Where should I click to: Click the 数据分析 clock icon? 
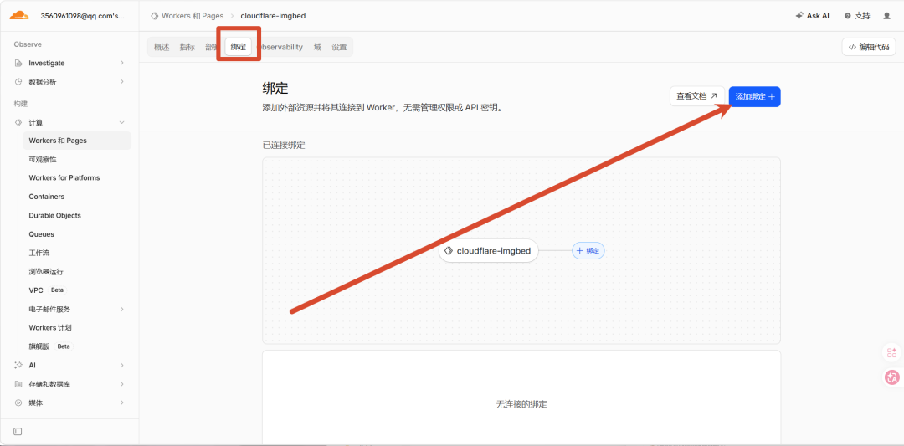click(18, 82)
